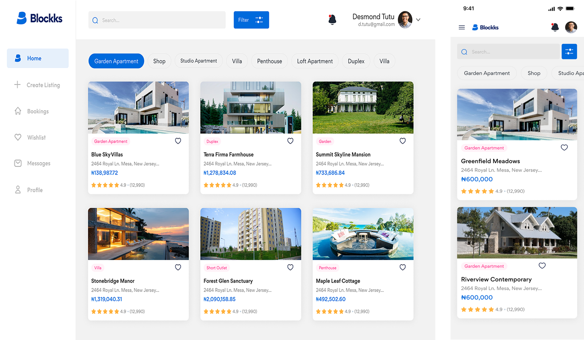Open the Blue Sky Villas photo
Image resolution: width=584 pixels, height=340 pixels.
pyautogui.click(x=138, y=108)
